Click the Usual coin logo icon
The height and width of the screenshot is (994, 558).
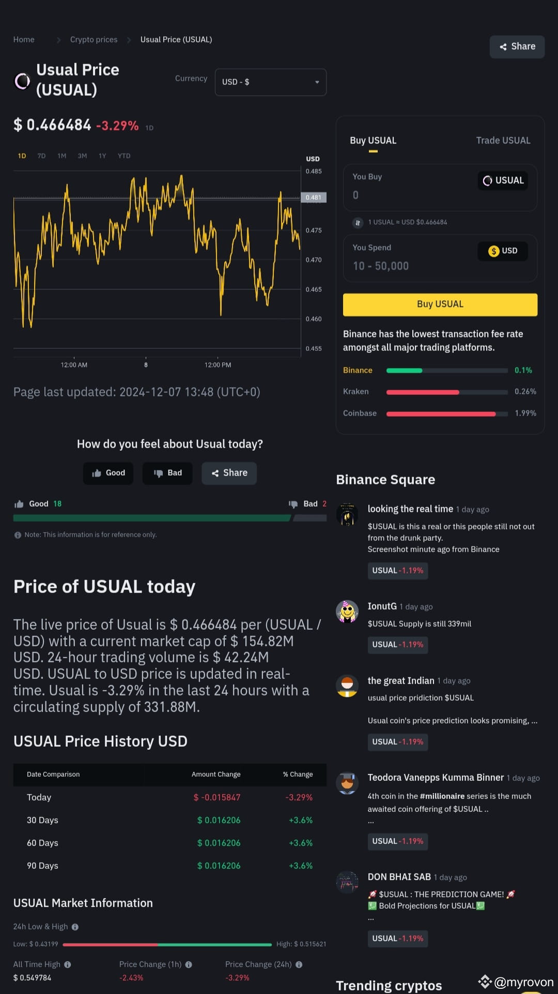click(x=22, y=81)
